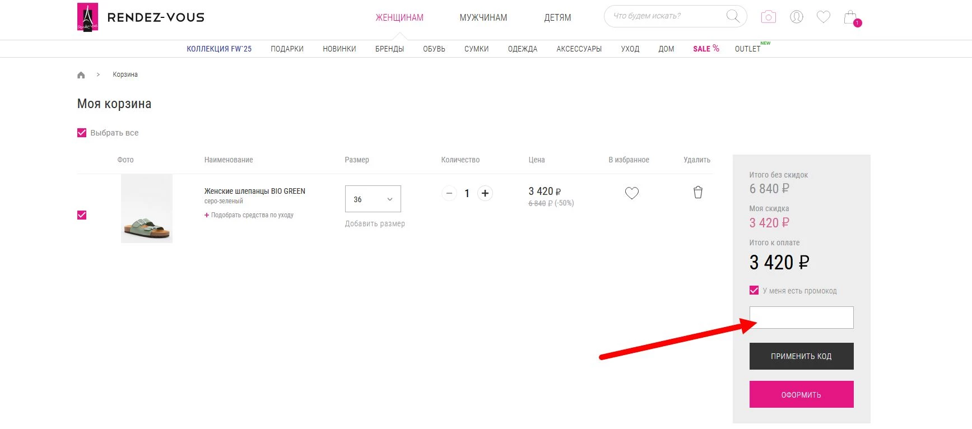Uncheck the BIO GREEN item checkbox
Screen dimensions: 972x429
82,215
